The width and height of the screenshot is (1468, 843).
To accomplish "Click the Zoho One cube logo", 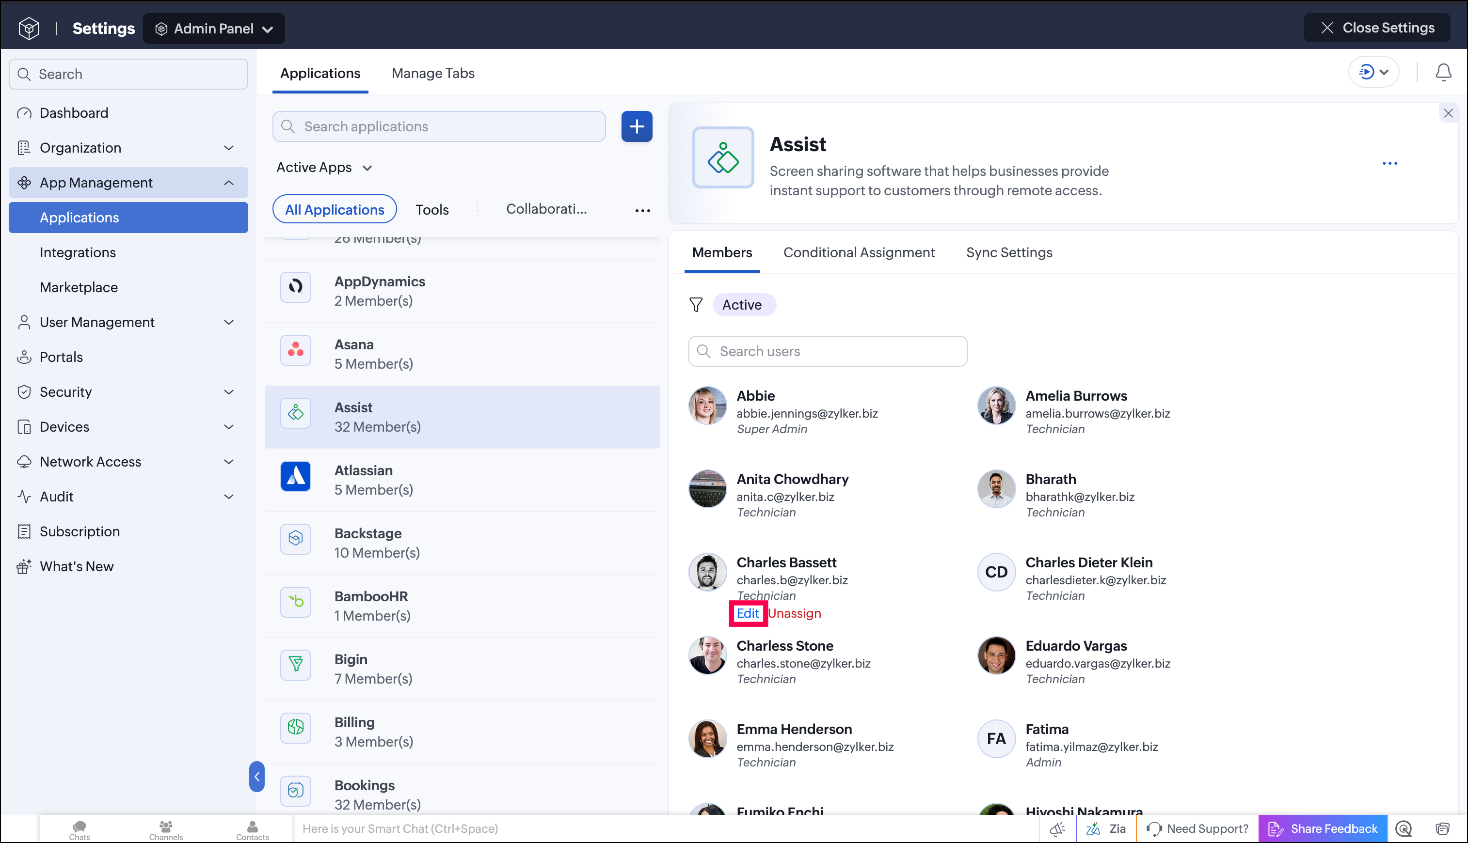I will pyautogui.click(x=29, y=28).
